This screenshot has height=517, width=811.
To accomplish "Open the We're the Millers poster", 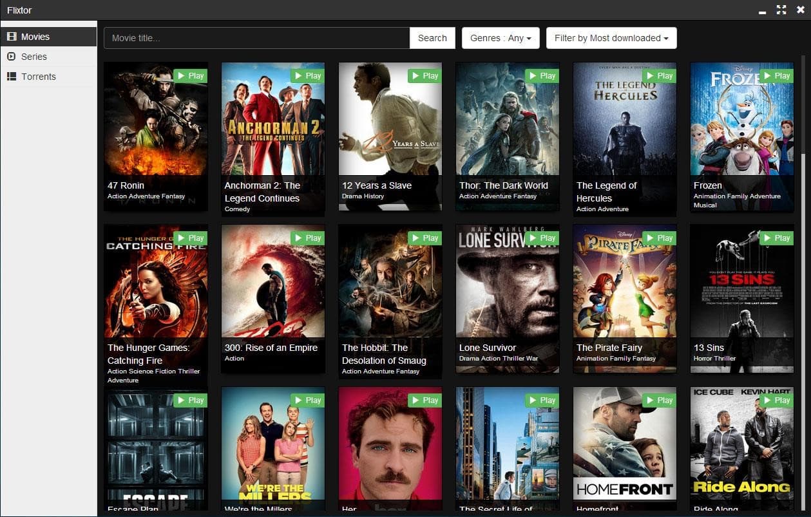I will pos(273,449).
